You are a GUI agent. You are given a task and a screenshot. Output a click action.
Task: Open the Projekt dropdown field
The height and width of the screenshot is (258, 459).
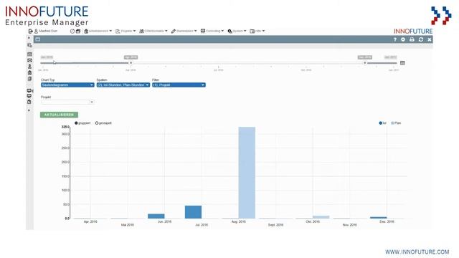point(67,102)
